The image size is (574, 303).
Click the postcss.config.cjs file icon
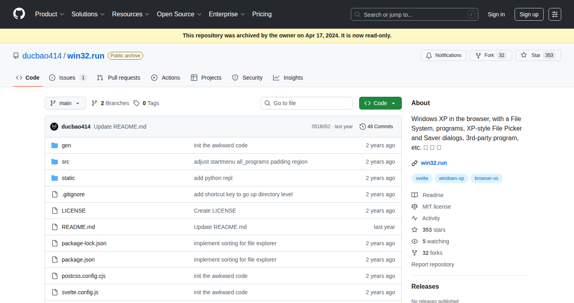[55, 276]
